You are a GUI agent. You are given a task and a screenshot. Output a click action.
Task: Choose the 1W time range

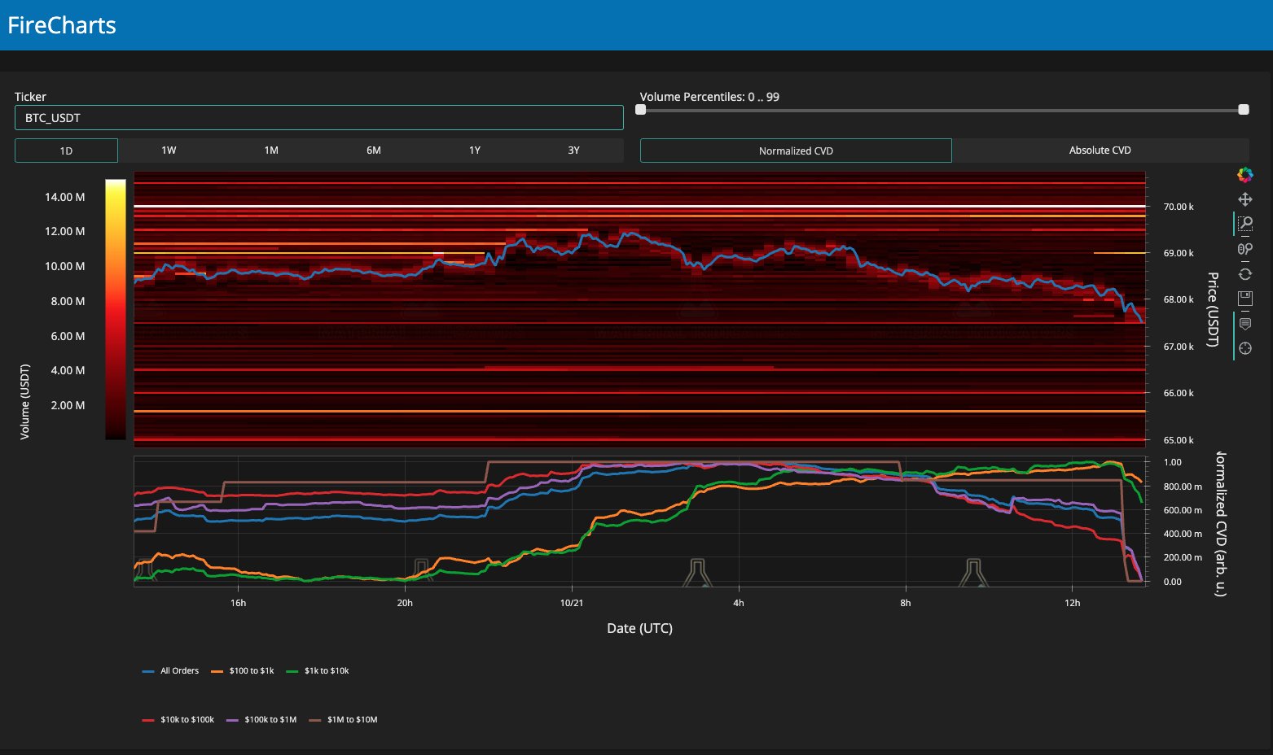point(169,151)
